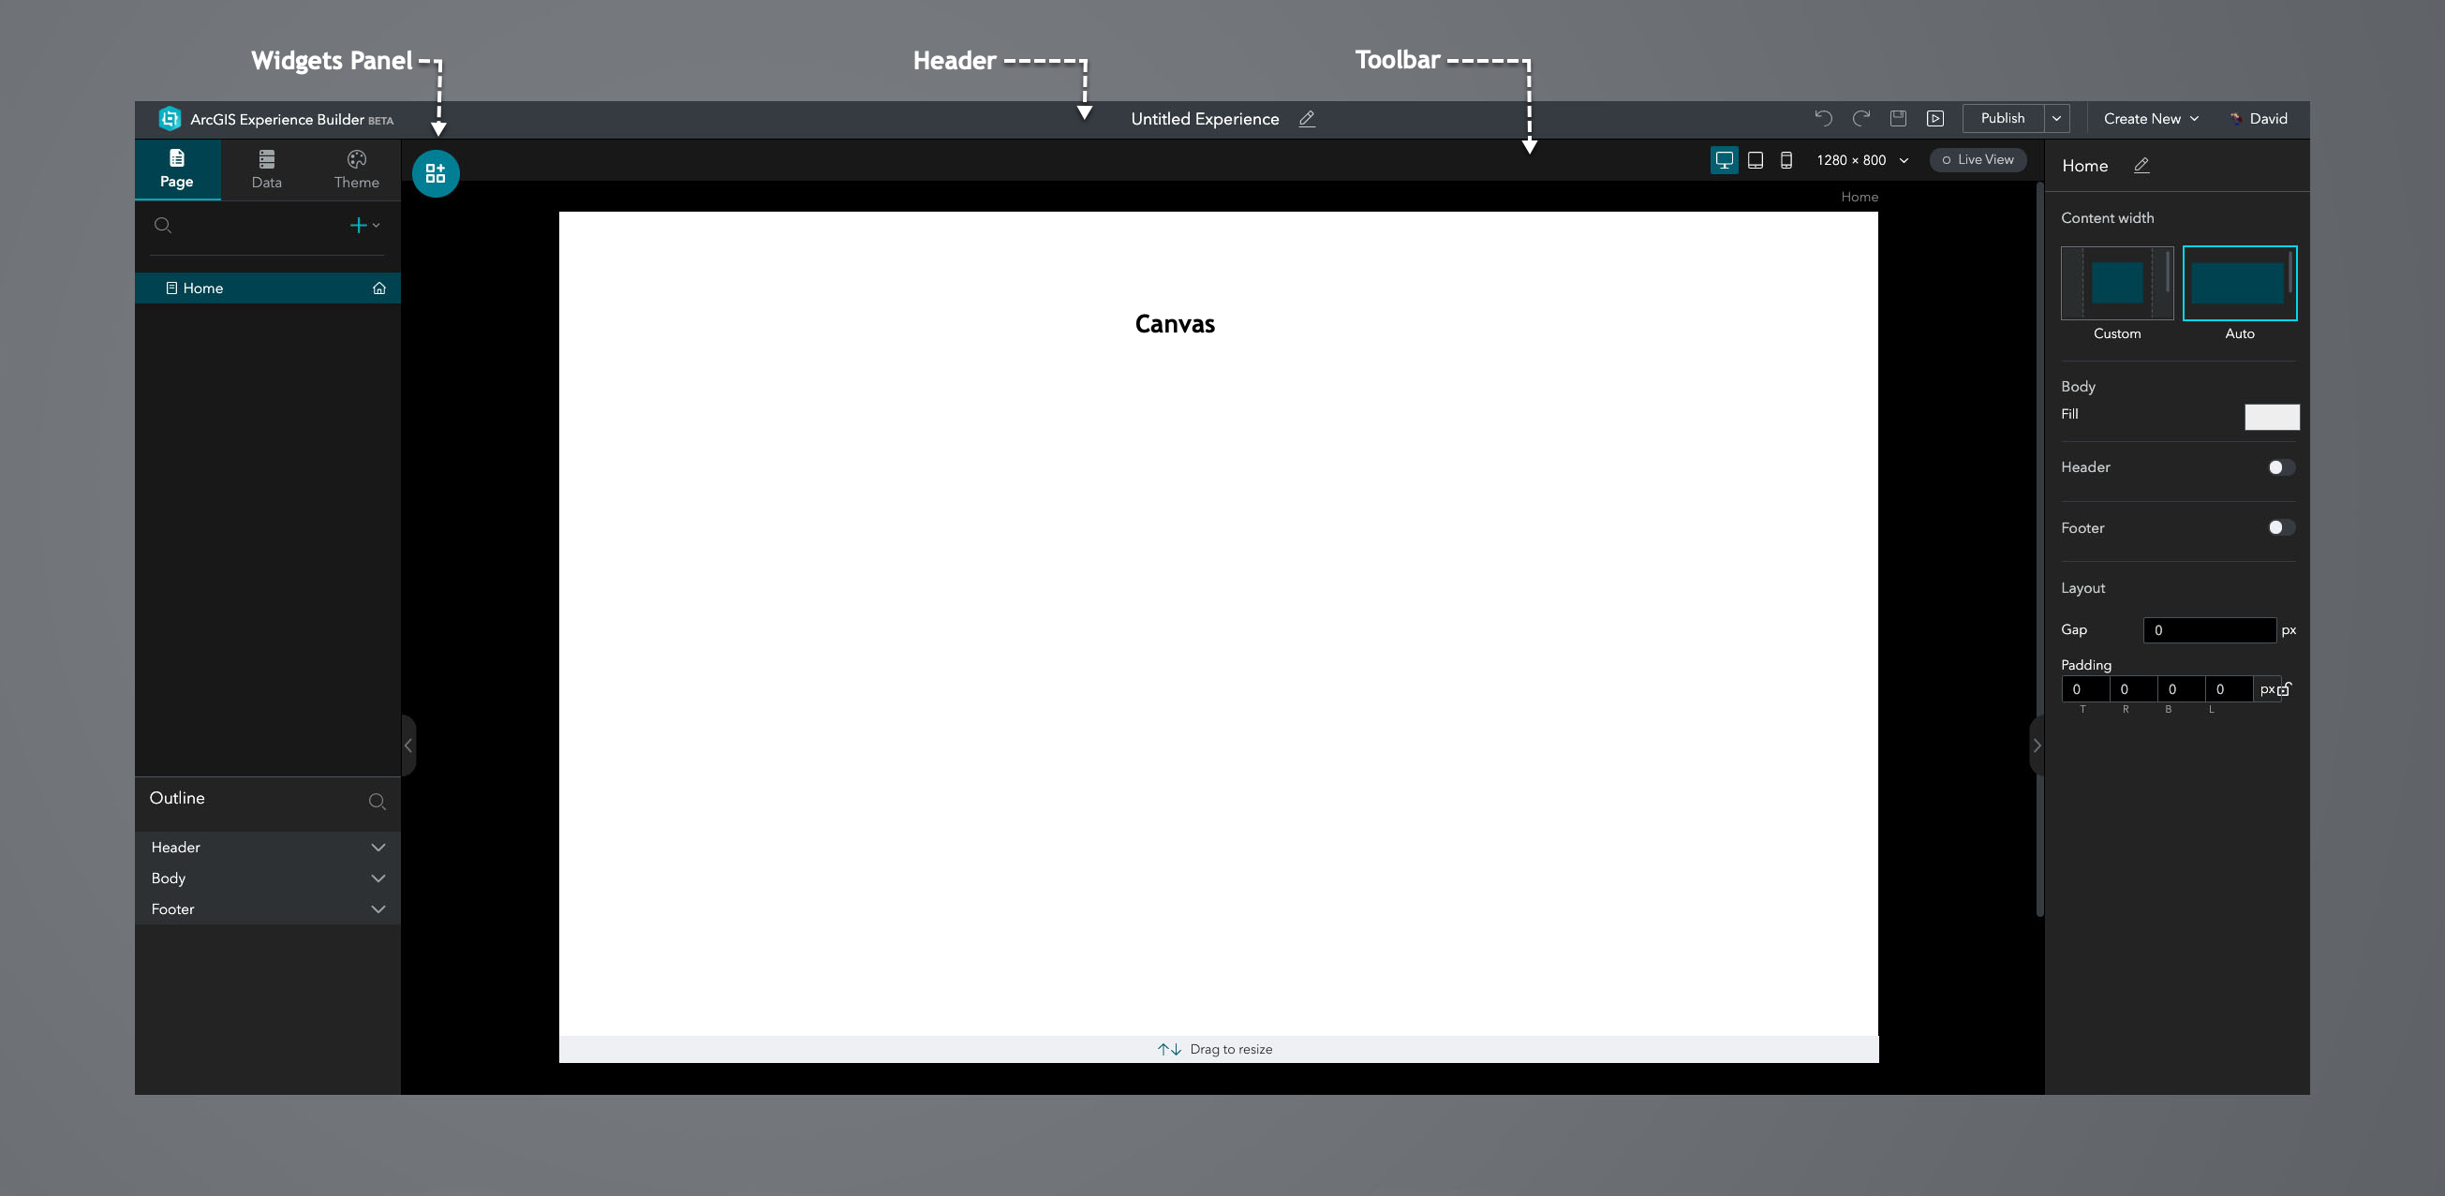Switch to tablet device view
The height and width of the screenshot is (1196, 2445).
pos(1756,160)
